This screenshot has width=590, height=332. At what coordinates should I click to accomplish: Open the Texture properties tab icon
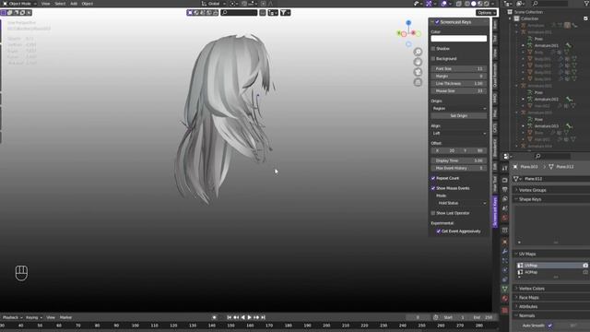(505, 310)
